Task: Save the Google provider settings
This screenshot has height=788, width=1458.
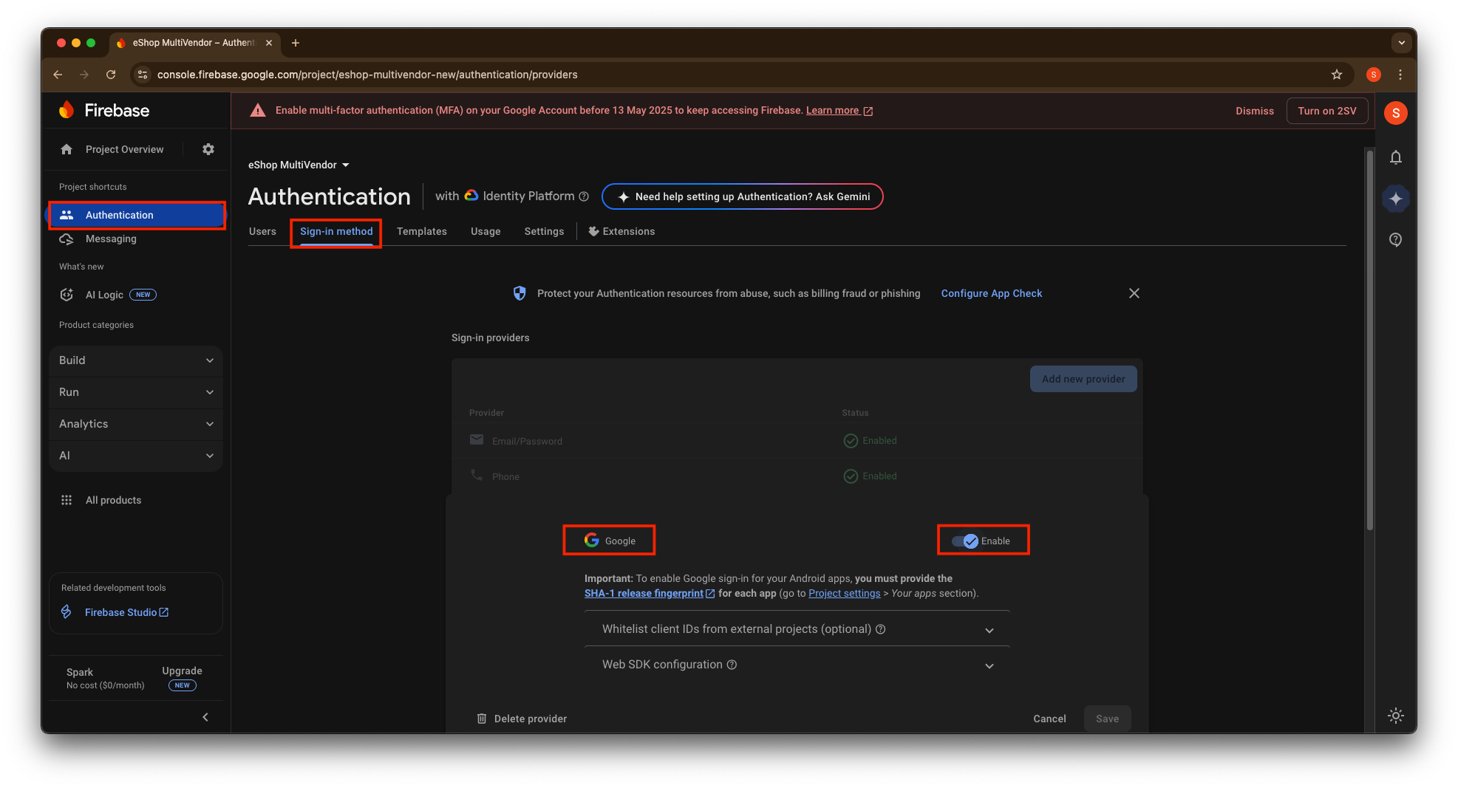Action: point(1106,719)
